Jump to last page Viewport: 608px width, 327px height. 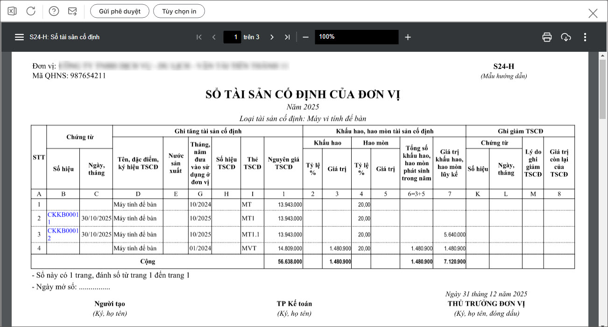point(287,37)
